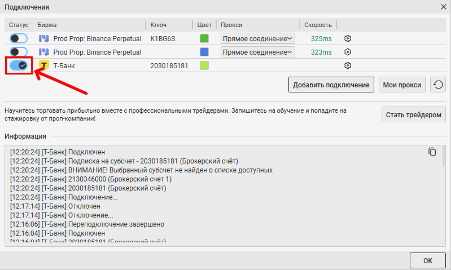Click the Научитесь торговать прибыльно promo text

coord(176,114)
